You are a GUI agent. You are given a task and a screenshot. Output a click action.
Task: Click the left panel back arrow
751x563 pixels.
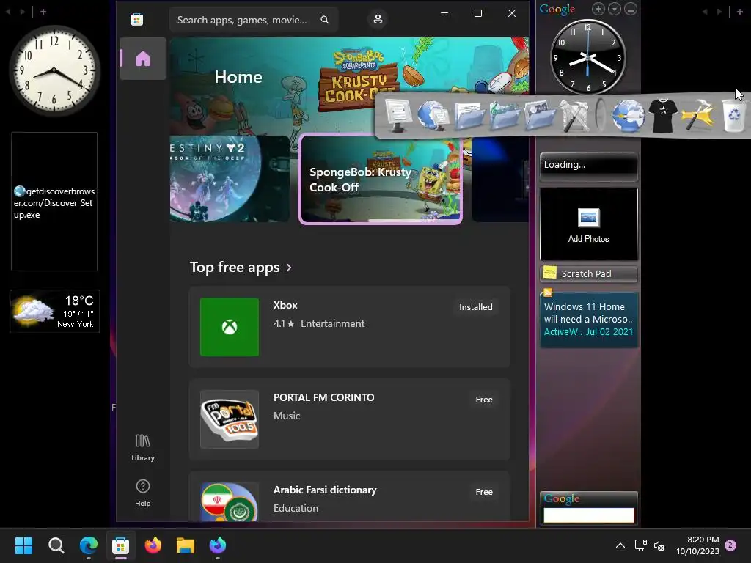(8, 12)
